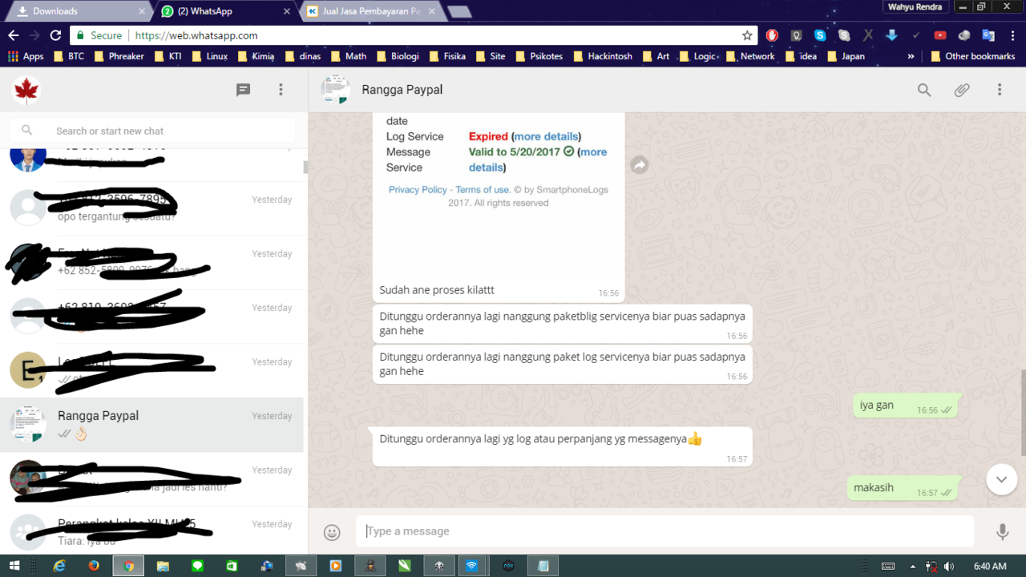This screenshot has height=577, width=1026.
Task: Open Japan bookmark folder
Action: pos(845,56)
